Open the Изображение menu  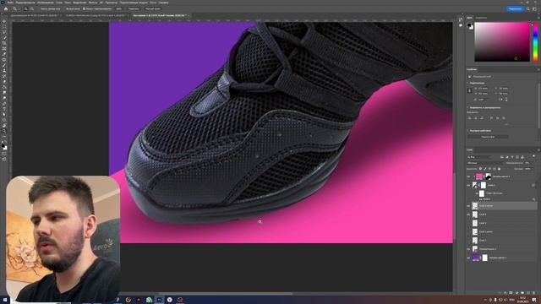(45, 3)
